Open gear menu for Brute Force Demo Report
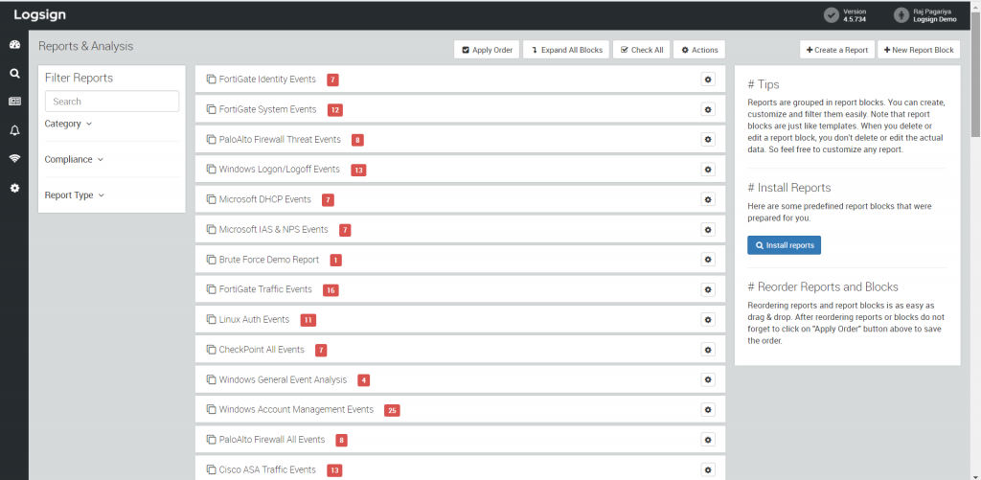The height and width of the screenshot is (480, 981). 708,260
